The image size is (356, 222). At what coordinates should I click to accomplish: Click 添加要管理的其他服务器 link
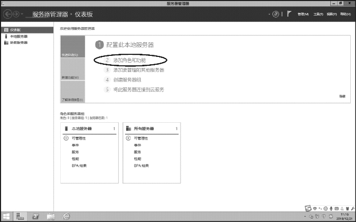point(139,70)
